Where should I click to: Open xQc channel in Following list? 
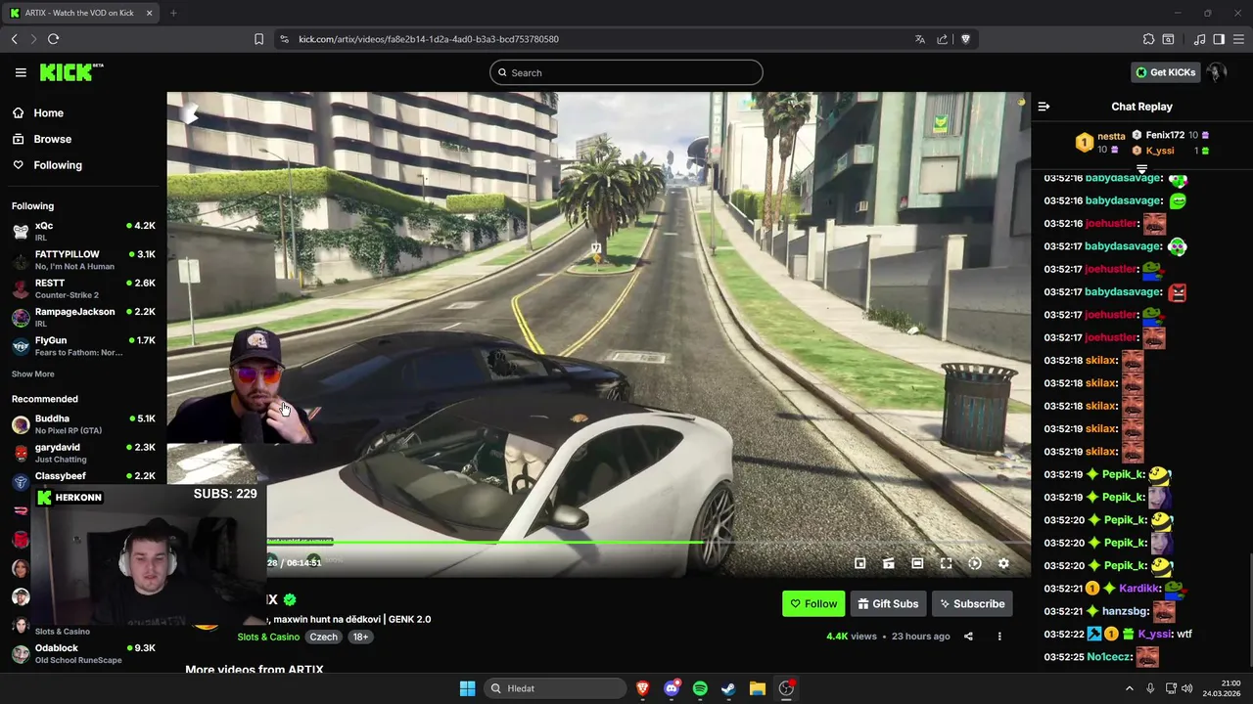pyautogui.click(x=83, y=232)
